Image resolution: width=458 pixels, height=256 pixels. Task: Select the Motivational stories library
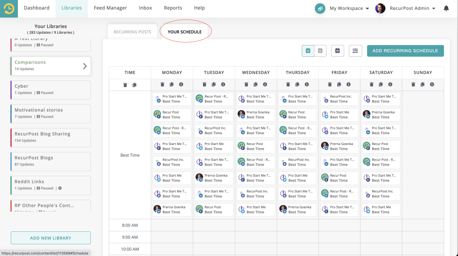point(51,114)
